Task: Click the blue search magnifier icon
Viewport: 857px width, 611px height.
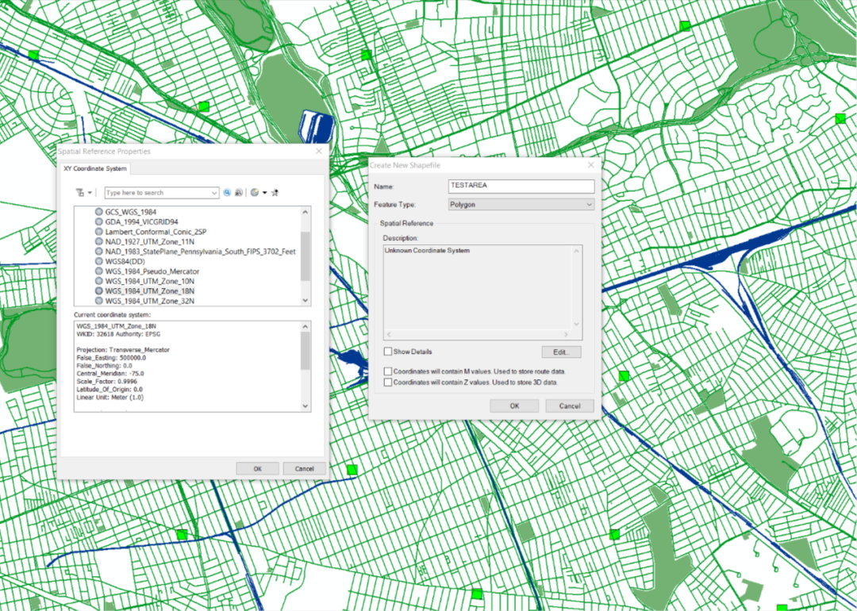Action: [227, 193]
